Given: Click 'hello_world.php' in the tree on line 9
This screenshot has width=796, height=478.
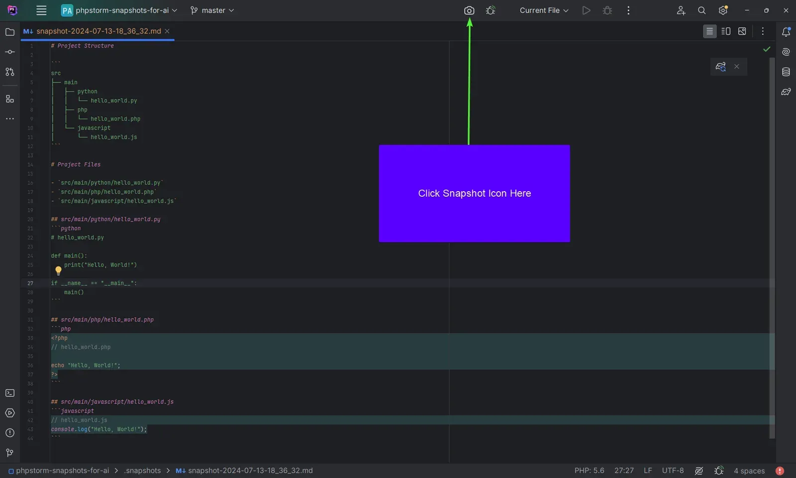Looking at the screenshot, I should [115, 119].
